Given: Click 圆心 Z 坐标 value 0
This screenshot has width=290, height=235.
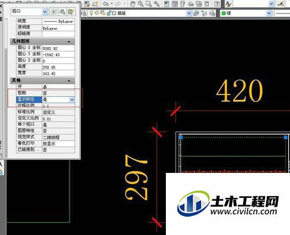Looking at the screenshot, I should (59, 61).
